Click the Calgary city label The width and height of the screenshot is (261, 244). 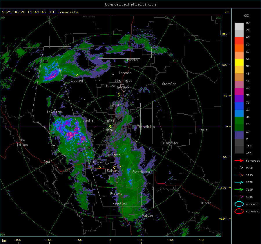click(113, 171)
